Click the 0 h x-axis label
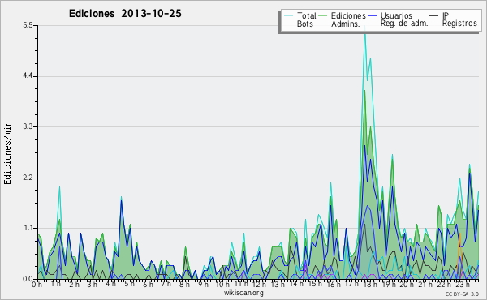 [37, 285]
